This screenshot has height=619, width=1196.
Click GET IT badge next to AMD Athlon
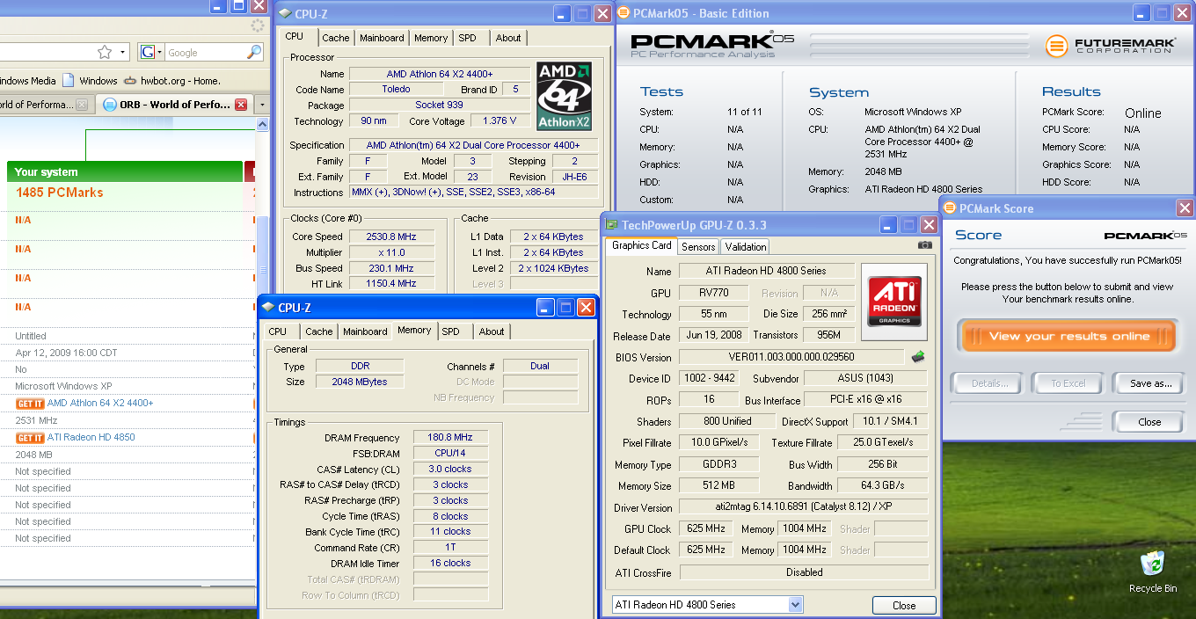30,404
